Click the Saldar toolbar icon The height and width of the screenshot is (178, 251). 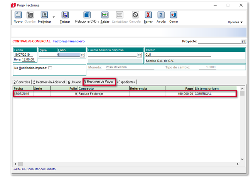point(104,15)
